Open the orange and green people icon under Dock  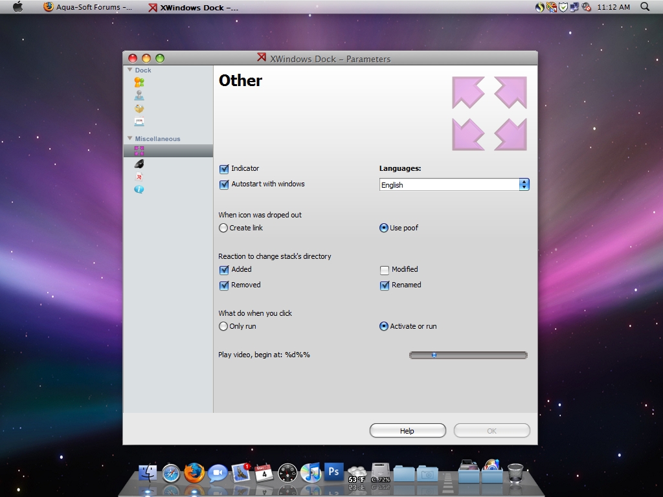pos(139,82)
